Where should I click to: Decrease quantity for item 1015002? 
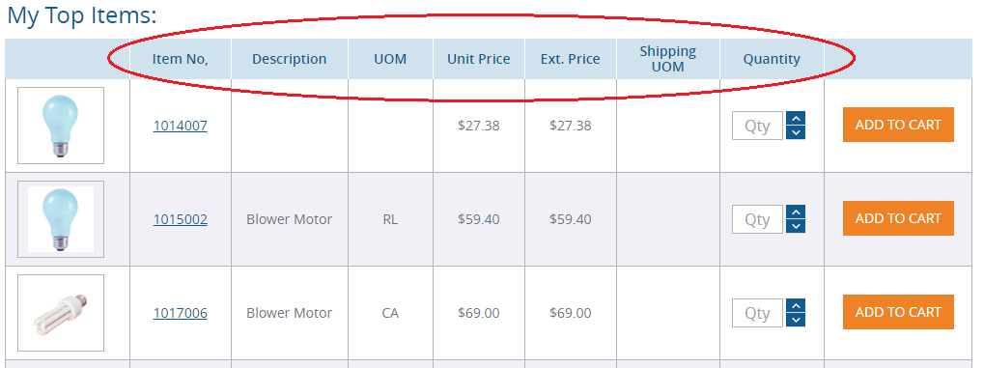click(x=796, y=226)
